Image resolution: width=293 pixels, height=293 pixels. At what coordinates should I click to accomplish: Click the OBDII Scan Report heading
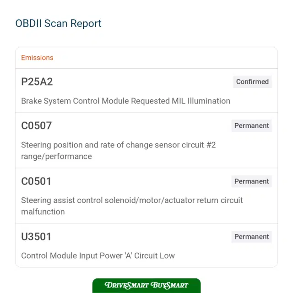[58, 23]
